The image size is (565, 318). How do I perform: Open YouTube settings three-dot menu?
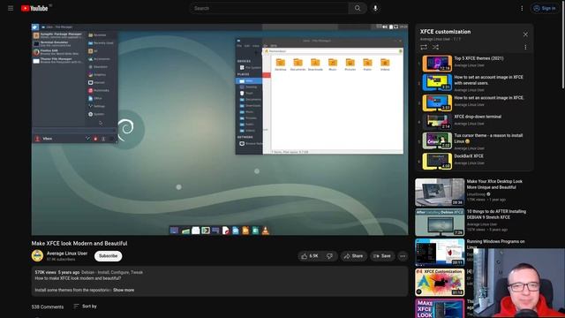(522, 8)
